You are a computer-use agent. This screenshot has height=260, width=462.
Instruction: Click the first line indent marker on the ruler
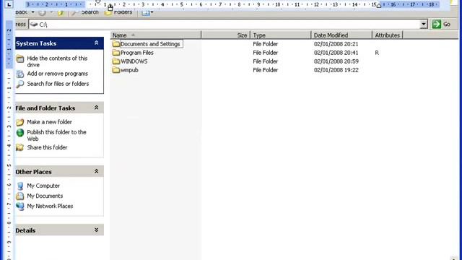98,2
